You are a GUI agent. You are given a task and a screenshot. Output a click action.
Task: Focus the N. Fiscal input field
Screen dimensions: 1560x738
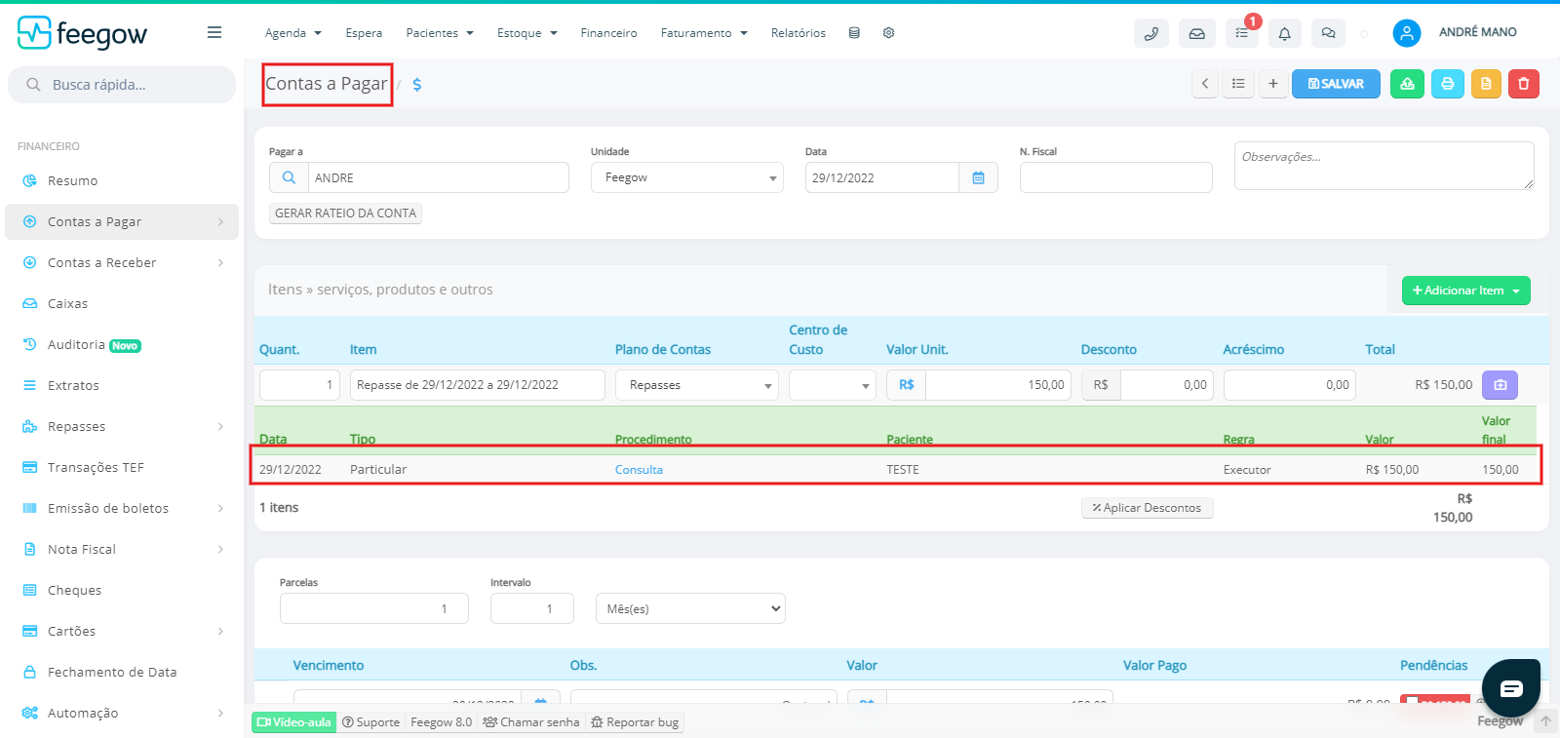1116,177
